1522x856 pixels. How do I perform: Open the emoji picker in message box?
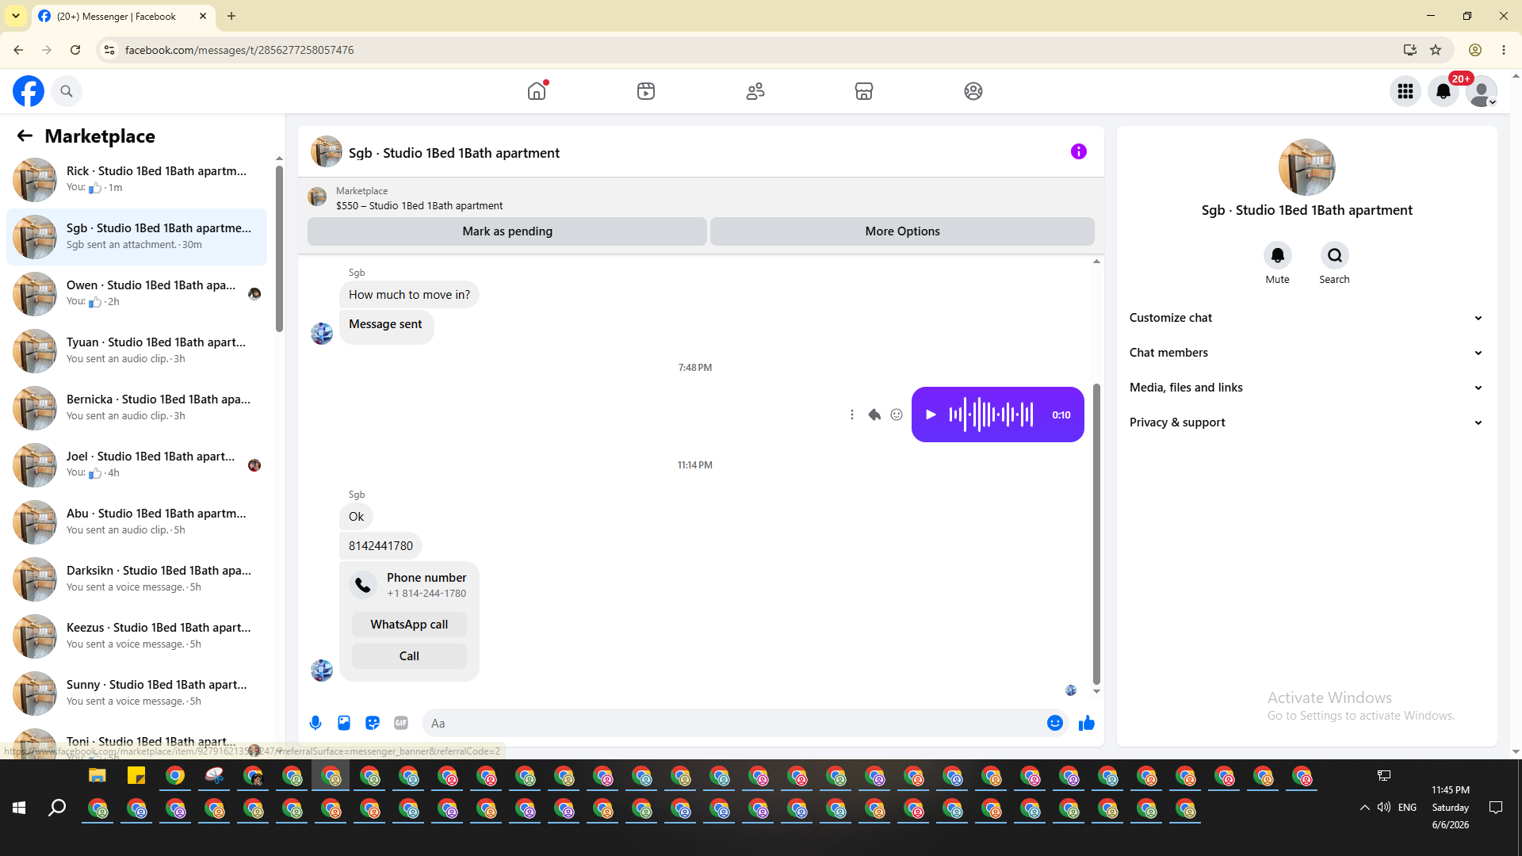[1055, 723]
